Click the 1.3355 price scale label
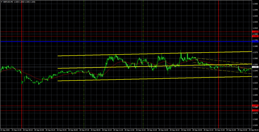 (255, 4)
